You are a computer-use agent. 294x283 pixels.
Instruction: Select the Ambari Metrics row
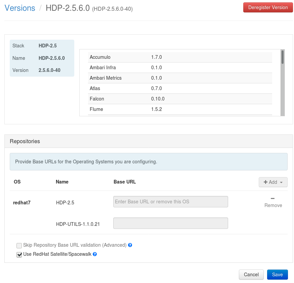coord(180,78)
